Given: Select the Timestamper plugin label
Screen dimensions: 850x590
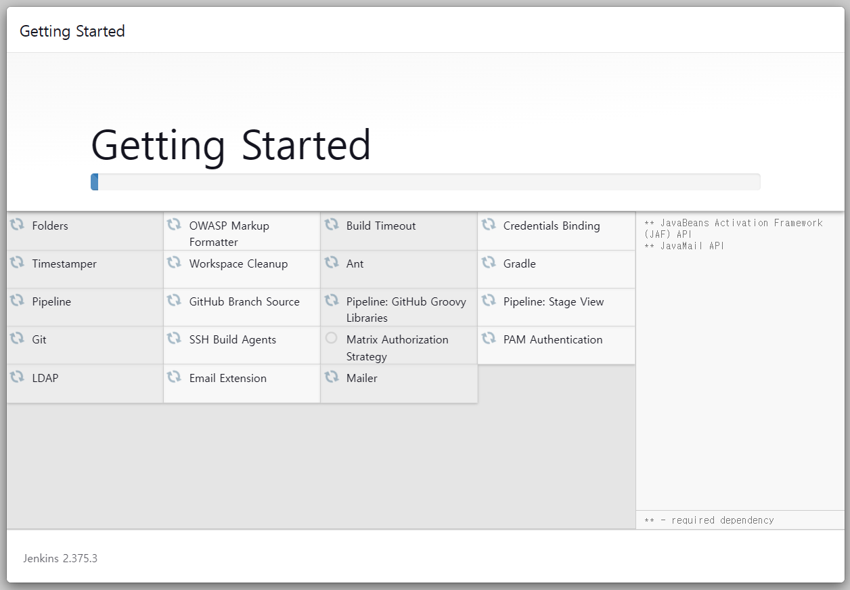Looking at the screenshot, I should [x=64, y=264].
